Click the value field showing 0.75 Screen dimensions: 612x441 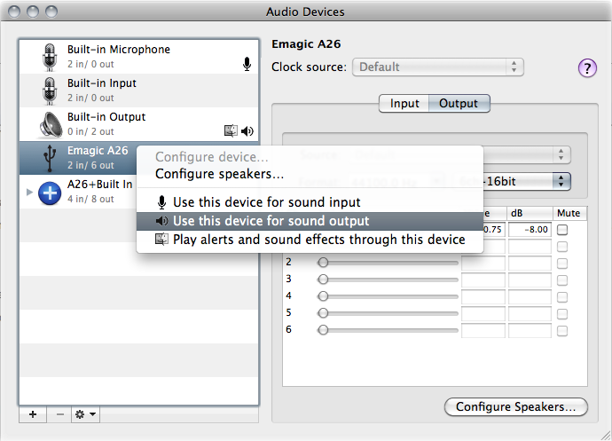point(494,230)
